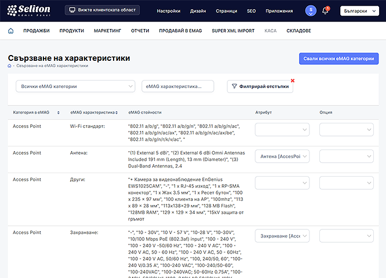Focus the eMAG характеристика search field
Viewport: 386px width, 278px height.
177,86
